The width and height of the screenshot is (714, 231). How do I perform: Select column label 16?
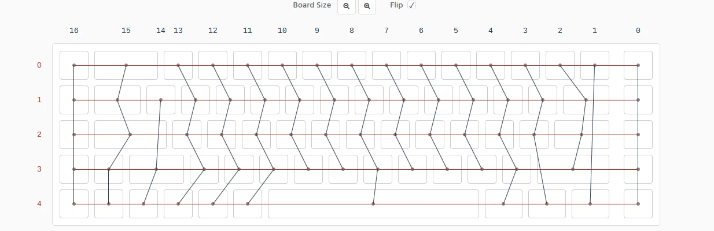tap(74, 31)
